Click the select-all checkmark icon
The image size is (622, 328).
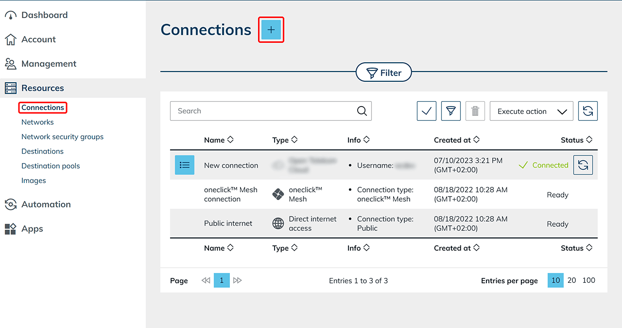[426, 111]
